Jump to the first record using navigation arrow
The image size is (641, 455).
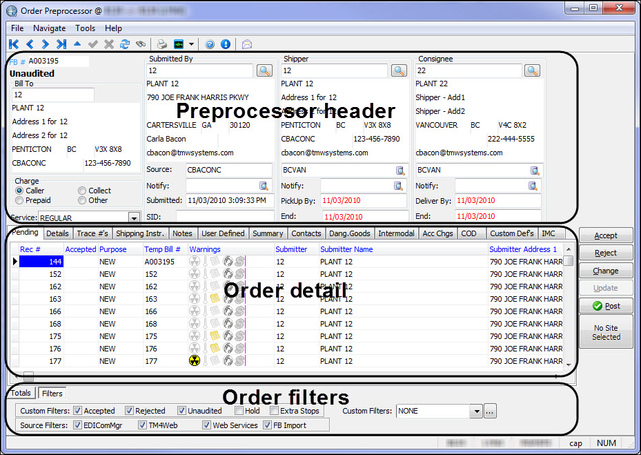tap(13, 43)
